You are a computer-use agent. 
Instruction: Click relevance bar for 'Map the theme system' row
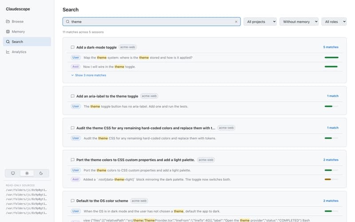[x=331, y=58]
